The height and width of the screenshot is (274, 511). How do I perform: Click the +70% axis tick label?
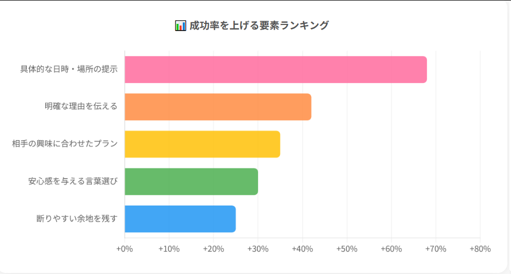435,249
